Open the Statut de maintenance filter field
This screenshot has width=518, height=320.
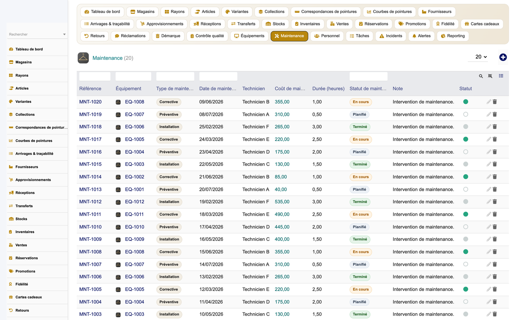(369, 76)
